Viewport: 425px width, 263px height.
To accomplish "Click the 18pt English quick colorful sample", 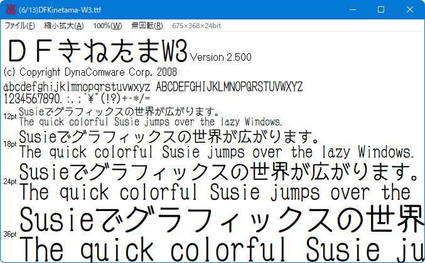I will tap(217, 152).
